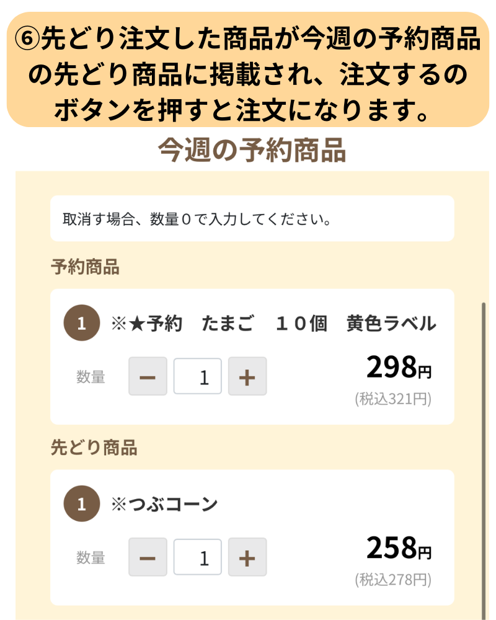
Task: Select the 予約商品 section label
Action: pyautogui.click(x=85, y=267)
